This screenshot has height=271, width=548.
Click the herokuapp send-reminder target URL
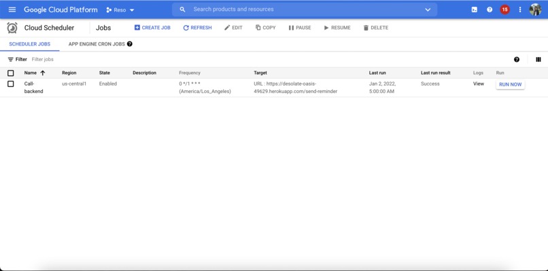pyautogui.click(x=296, y=88)
